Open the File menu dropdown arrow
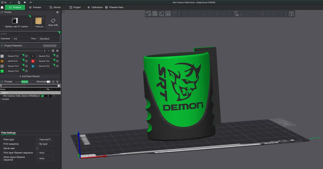The image size is (323, 169). tap(11, 2)
